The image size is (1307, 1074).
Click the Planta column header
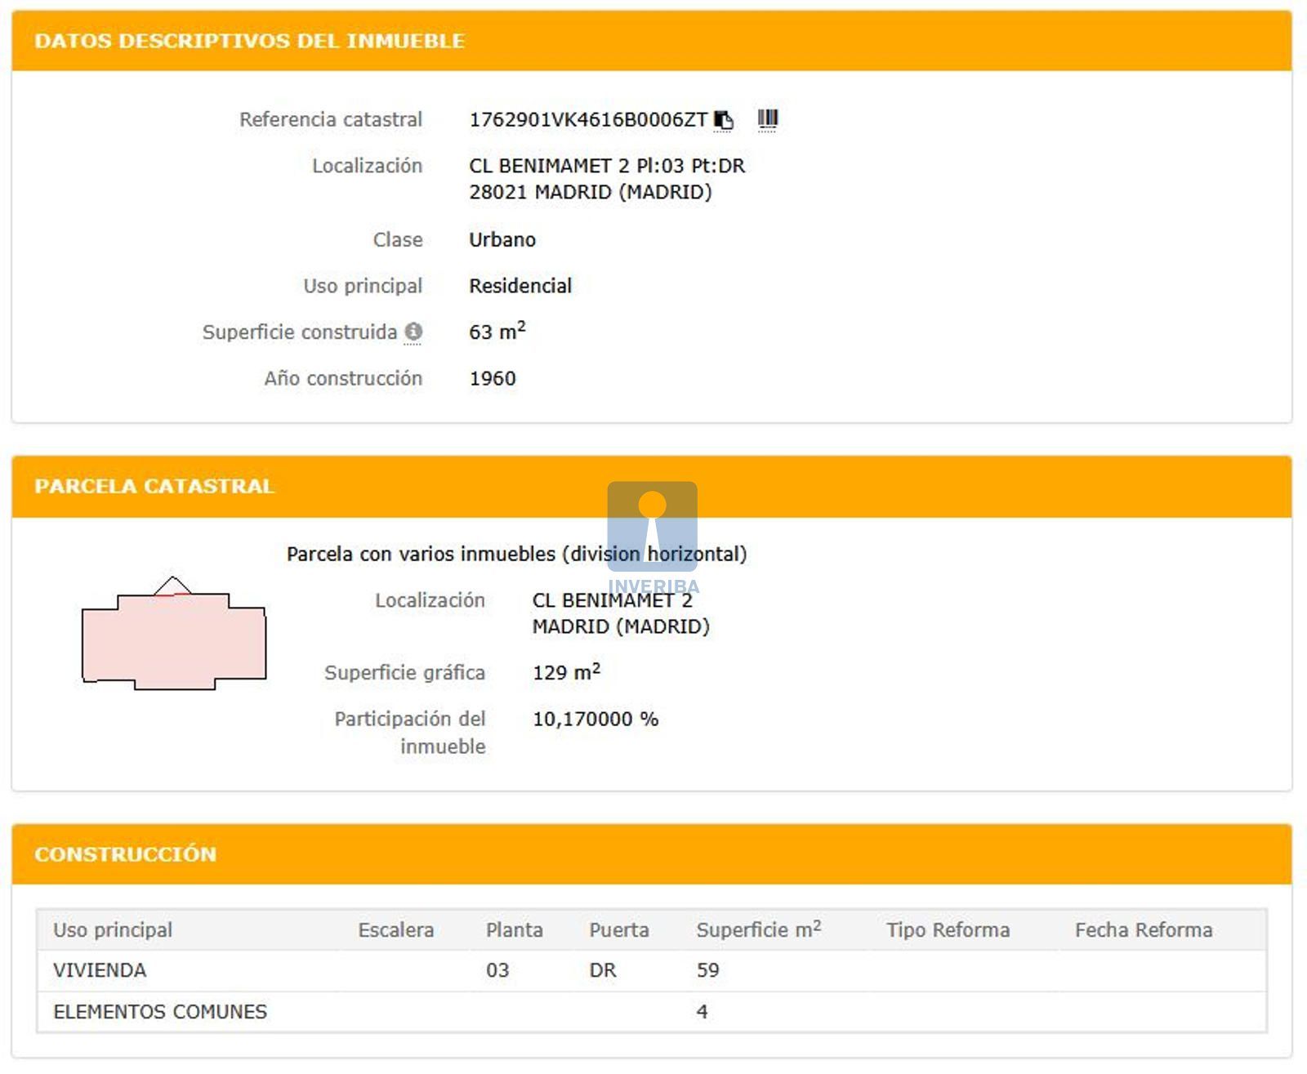pos(514,930)
